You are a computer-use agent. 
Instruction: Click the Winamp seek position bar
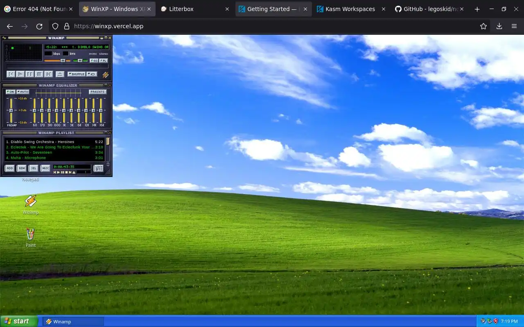pyautogui.click(x=58, y=66)
